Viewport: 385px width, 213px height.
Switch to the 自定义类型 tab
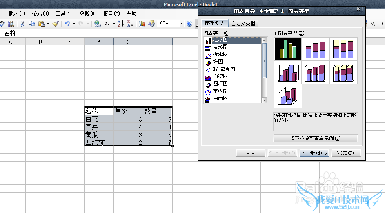click(x=243, y=23)
